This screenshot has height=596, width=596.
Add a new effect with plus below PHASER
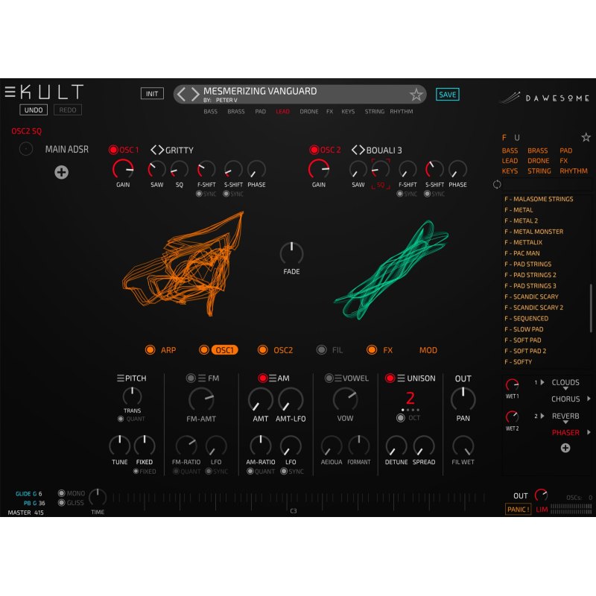(565, 448)
